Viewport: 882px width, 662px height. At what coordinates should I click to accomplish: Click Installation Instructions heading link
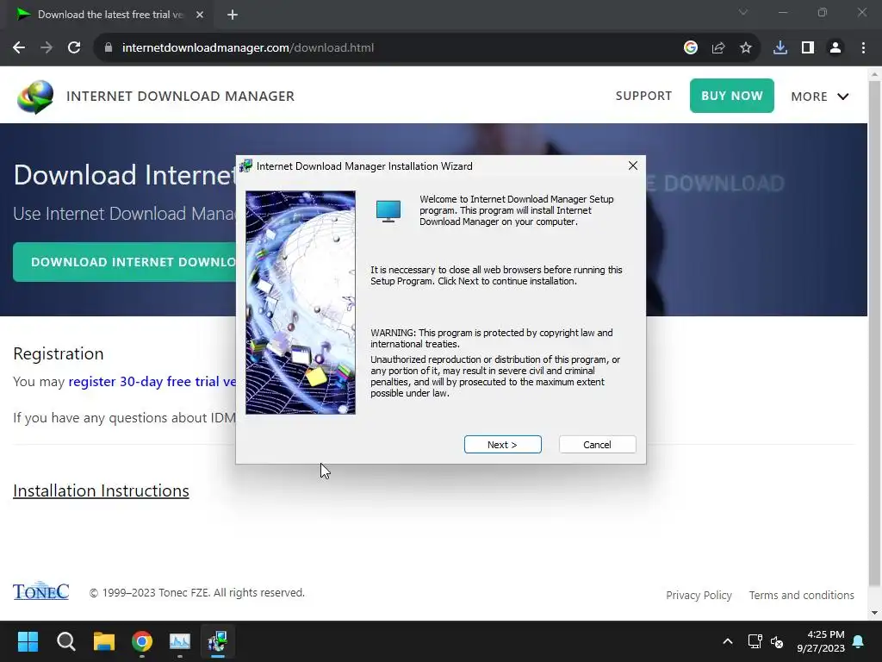[101, 490]
